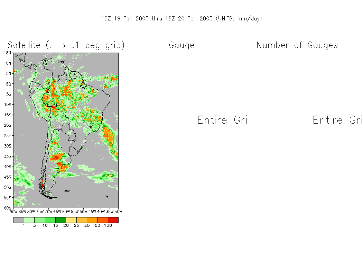Viewport: 363px width, 277px height.
Task: Click the '1' colorbar tick value
Action: pos(24,225)
